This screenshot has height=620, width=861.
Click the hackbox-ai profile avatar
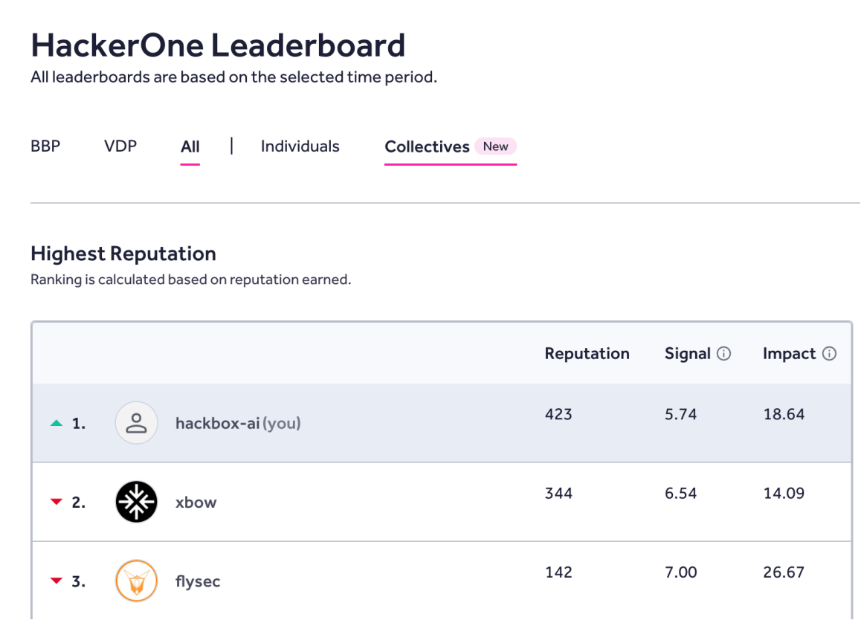pyautogui.click(x=137, y=423)
